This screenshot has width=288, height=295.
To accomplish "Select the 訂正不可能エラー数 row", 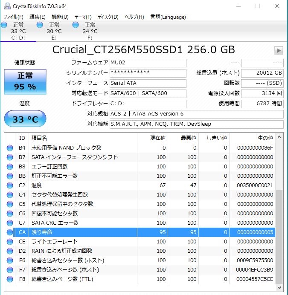I will (x=140, y=176).
